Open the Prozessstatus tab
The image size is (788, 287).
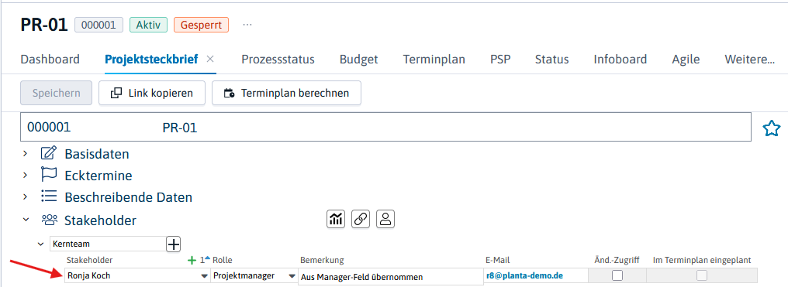click(278, 59)
